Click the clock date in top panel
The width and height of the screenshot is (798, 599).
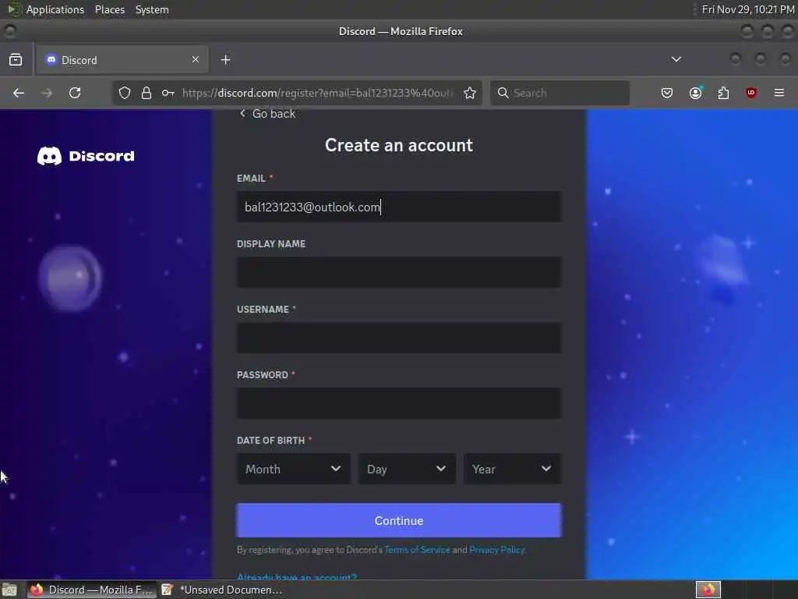point(748,9)
